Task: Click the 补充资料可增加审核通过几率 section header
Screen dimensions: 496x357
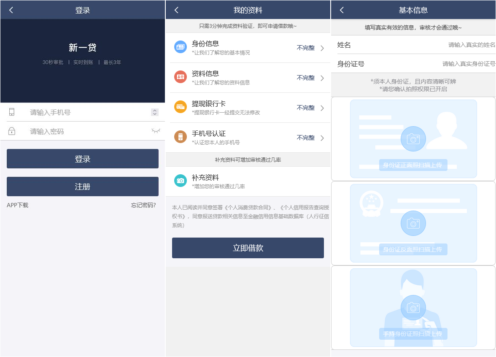Action: point(248,160)
